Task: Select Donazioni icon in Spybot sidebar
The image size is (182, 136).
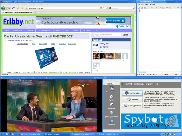Action: click(x=111, y=121)
